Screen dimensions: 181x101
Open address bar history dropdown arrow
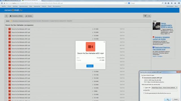tap(124, 3)
